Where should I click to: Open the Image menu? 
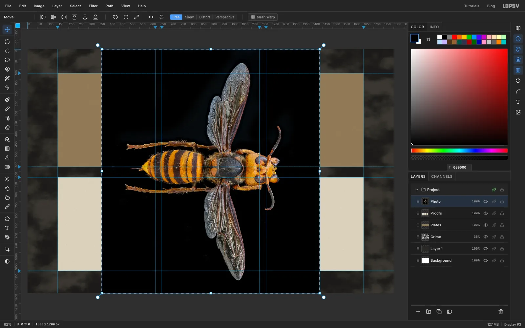coord(39,6)
